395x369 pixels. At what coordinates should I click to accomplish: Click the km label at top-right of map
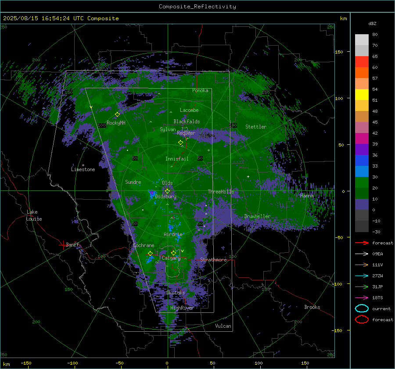coord(343,18)
